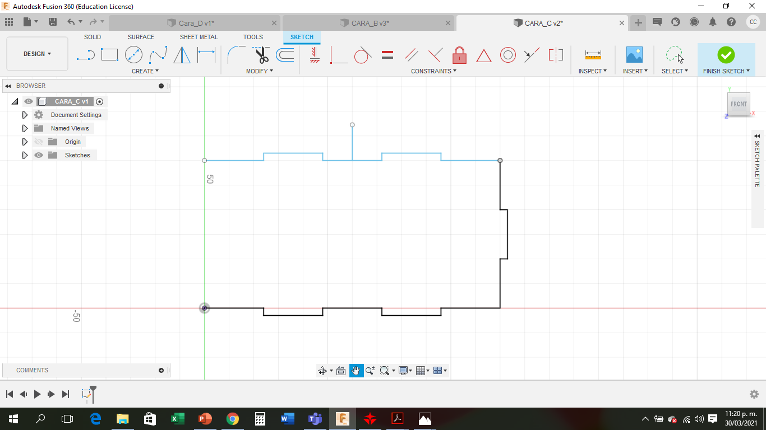Image resolution: width=766 pixels, height=430 pixels.
Task: Switch to the TOOLS tab
Action: click(x=253, y=37)
